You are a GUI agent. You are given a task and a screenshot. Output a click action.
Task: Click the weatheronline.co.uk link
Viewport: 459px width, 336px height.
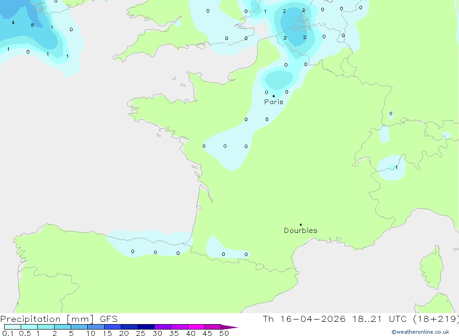pyautogui.click(x=420, y=332)
